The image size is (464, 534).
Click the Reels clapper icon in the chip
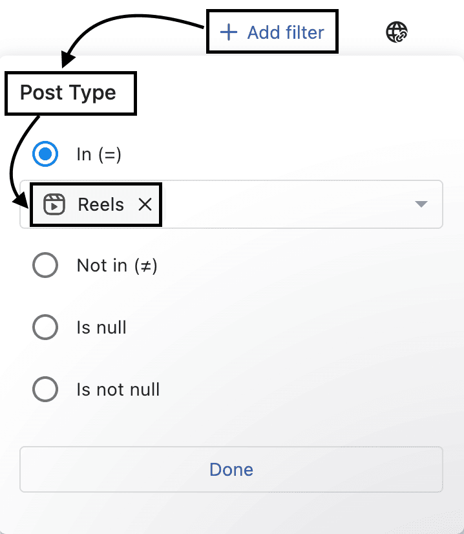[x=54, y=205]
